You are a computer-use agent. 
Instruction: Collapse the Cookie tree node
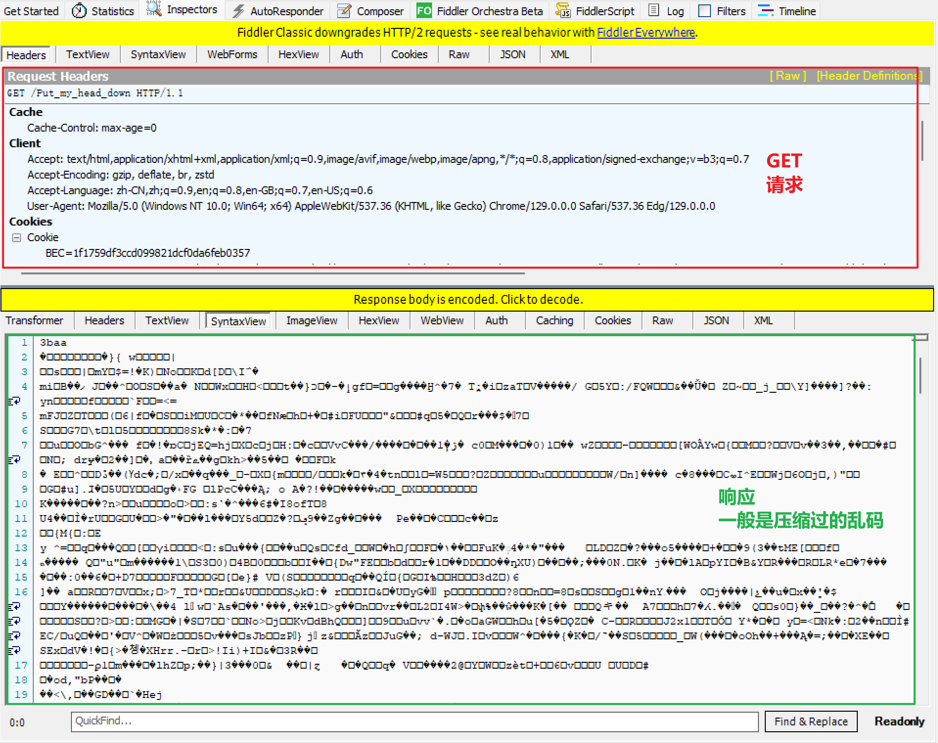tap(17, 238)
